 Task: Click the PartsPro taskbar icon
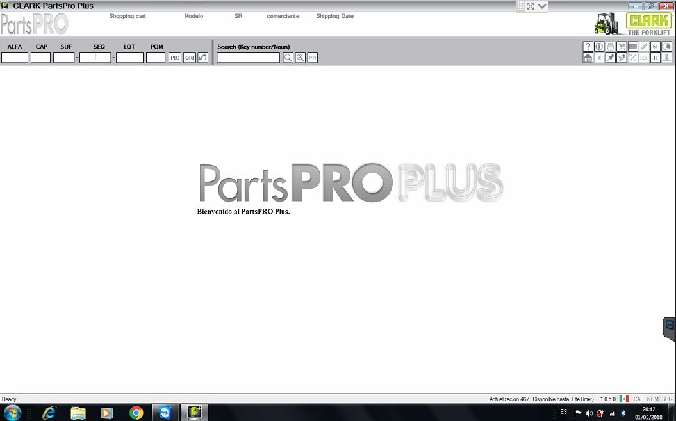(194, 413)
